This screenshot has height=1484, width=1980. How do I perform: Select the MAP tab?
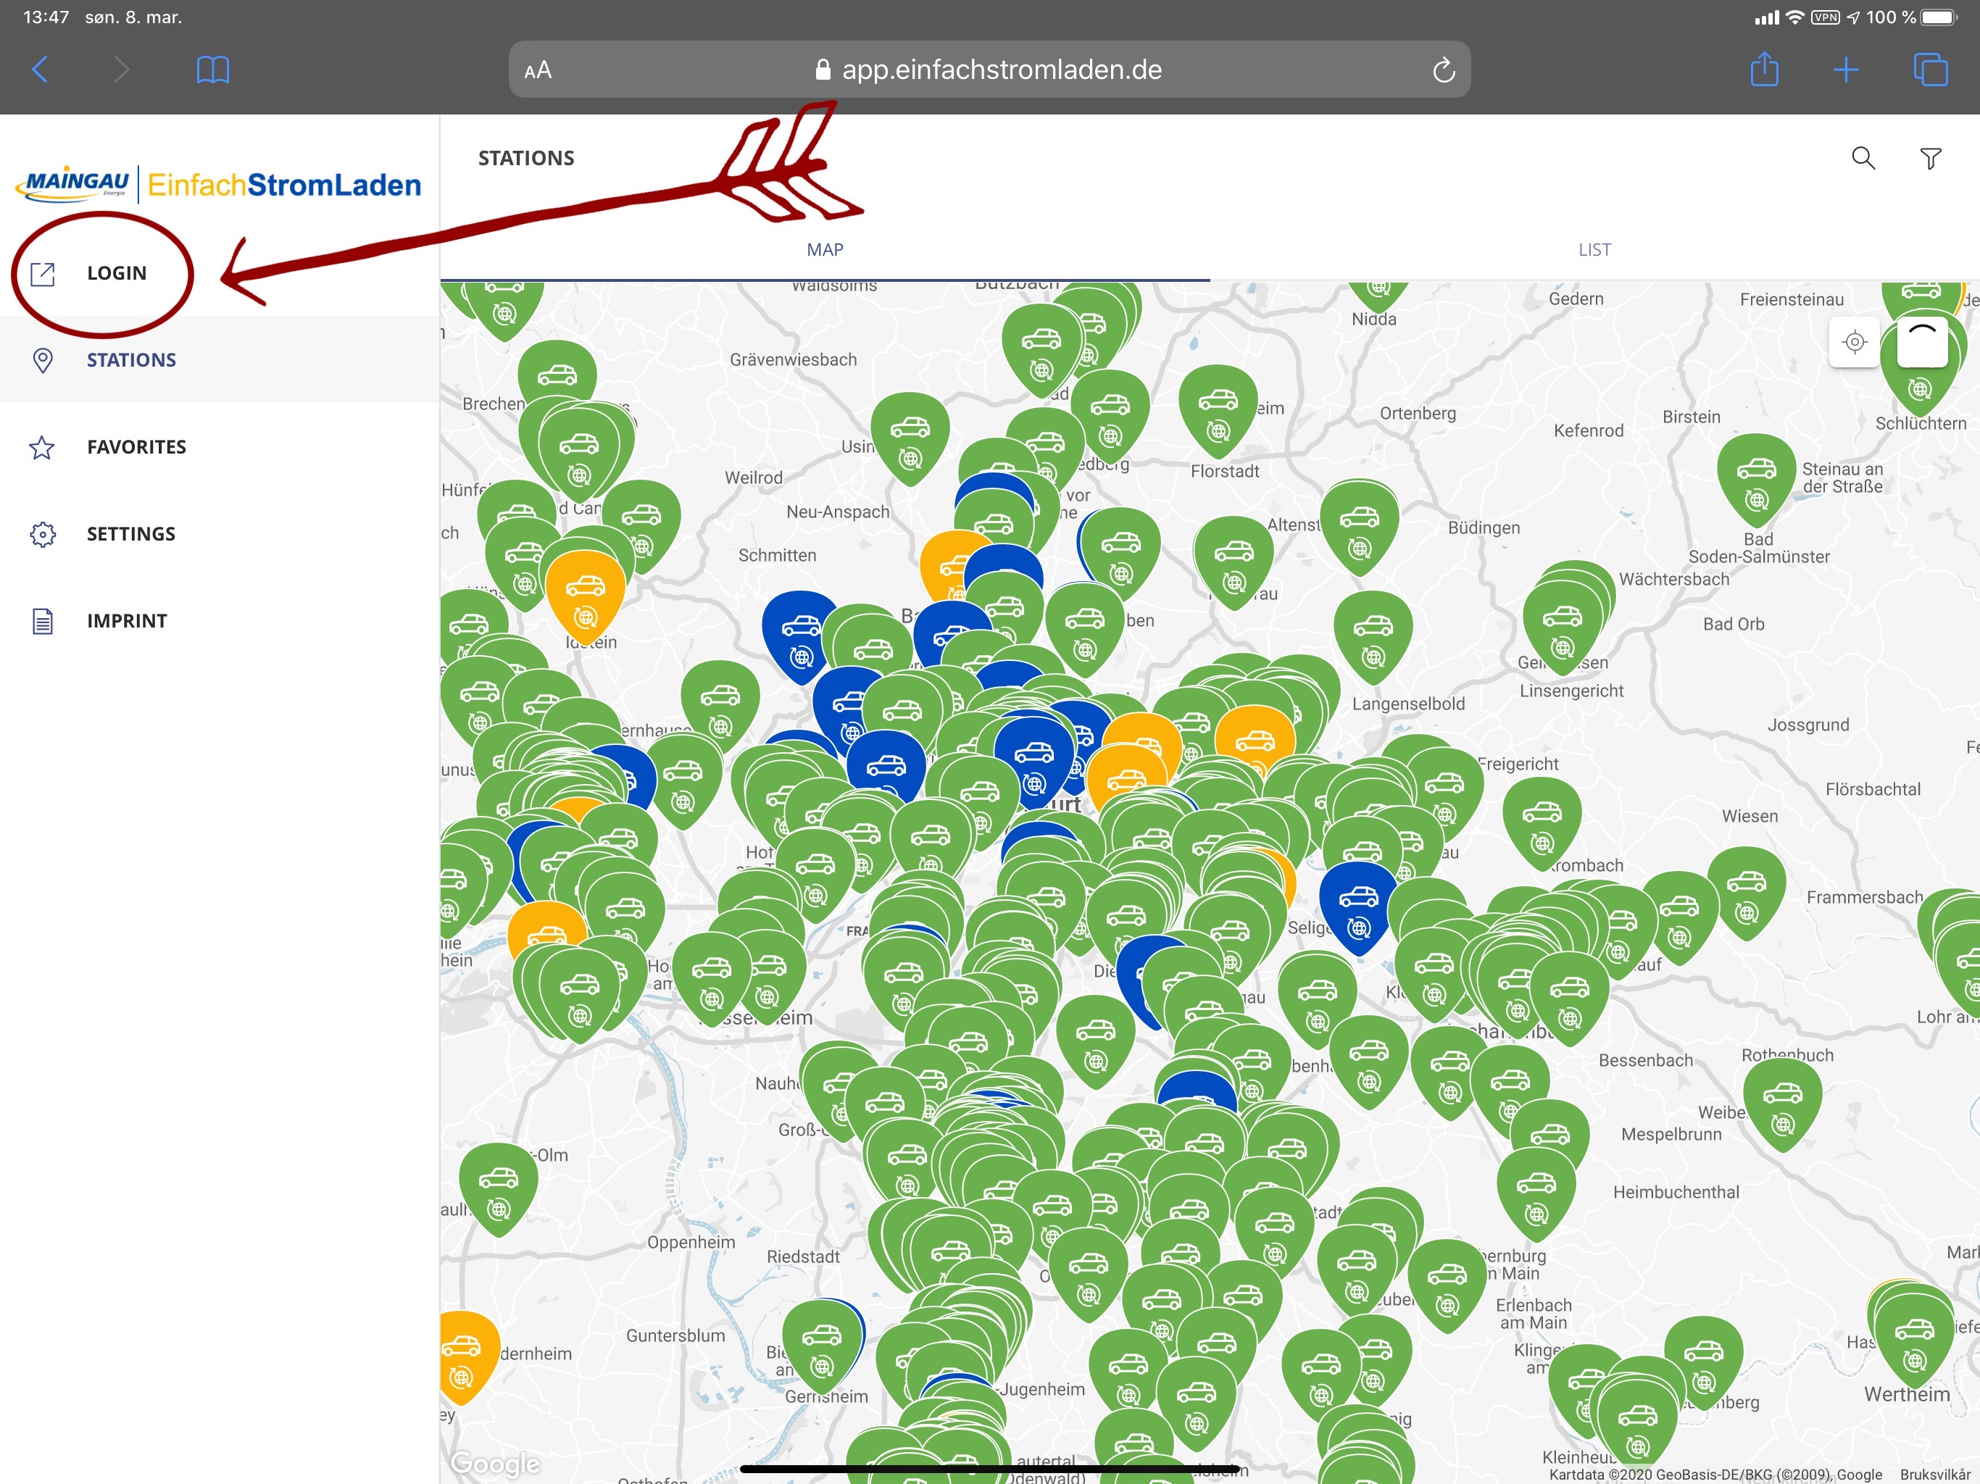[825, 250]
